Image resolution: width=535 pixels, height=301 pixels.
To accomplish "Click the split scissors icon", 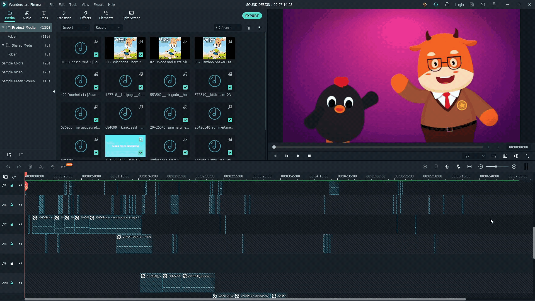I will click(x=41, y=167).
